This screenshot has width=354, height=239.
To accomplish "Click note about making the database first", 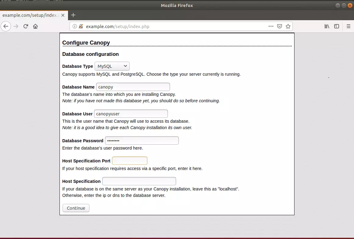I will [141, 101].
